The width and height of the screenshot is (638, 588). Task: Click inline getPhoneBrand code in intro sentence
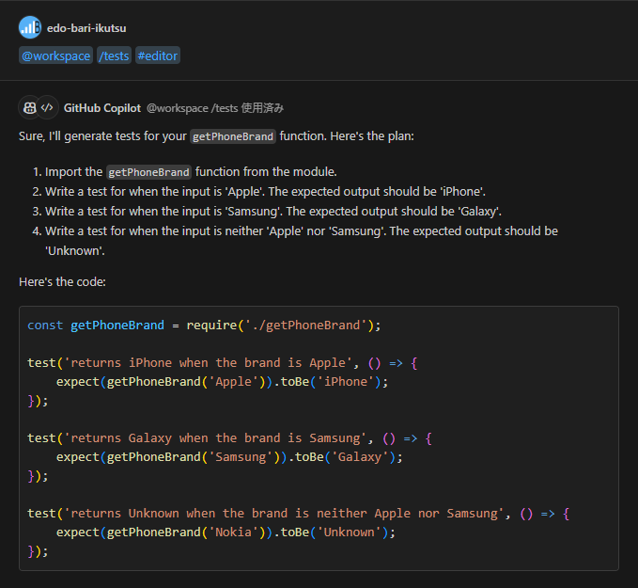click(x=233, y=136)
